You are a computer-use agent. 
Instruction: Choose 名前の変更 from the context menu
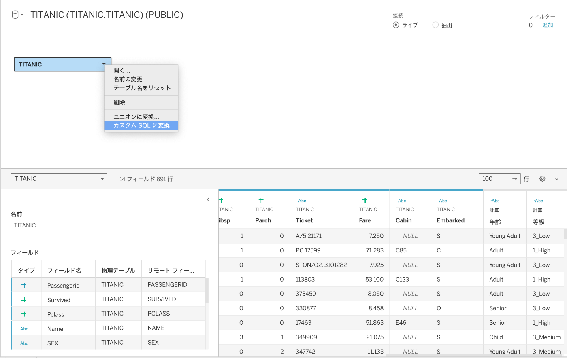point(141,79)
